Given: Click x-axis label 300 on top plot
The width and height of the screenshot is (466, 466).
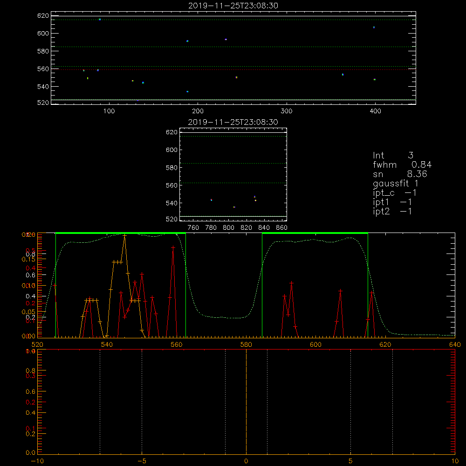Looking at the screenshot, I should pos(287,111).
